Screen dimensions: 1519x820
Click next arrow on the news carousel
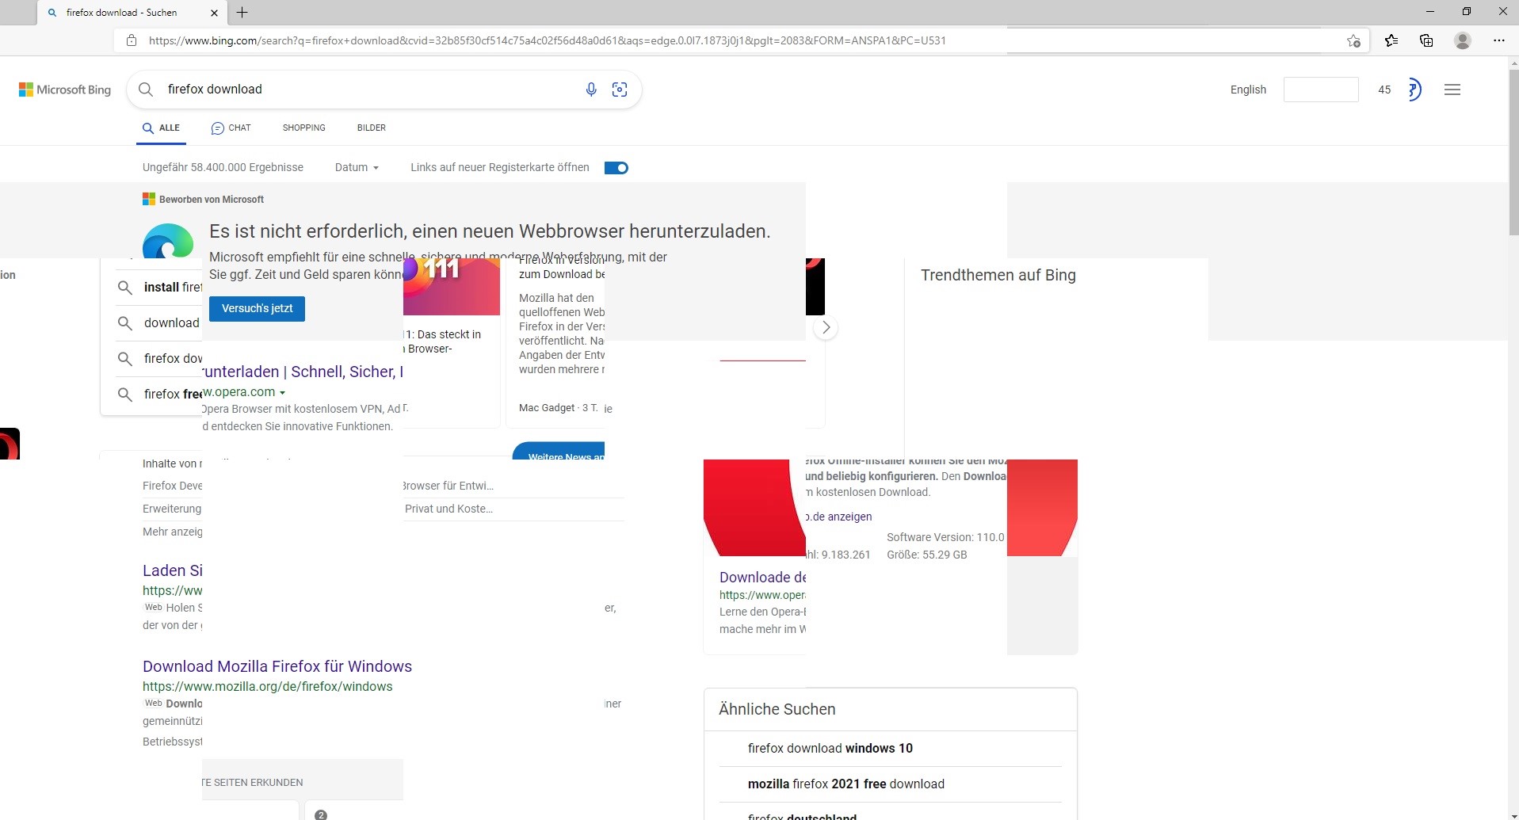click(826, 327)
